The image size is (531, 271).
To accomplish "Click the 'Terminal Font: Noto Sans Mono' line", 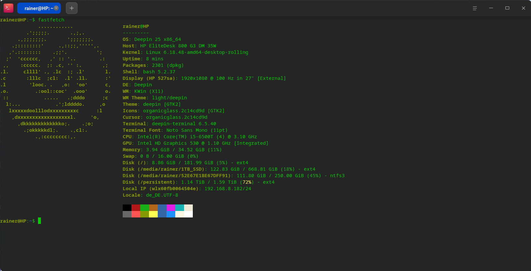I will 175,130.
